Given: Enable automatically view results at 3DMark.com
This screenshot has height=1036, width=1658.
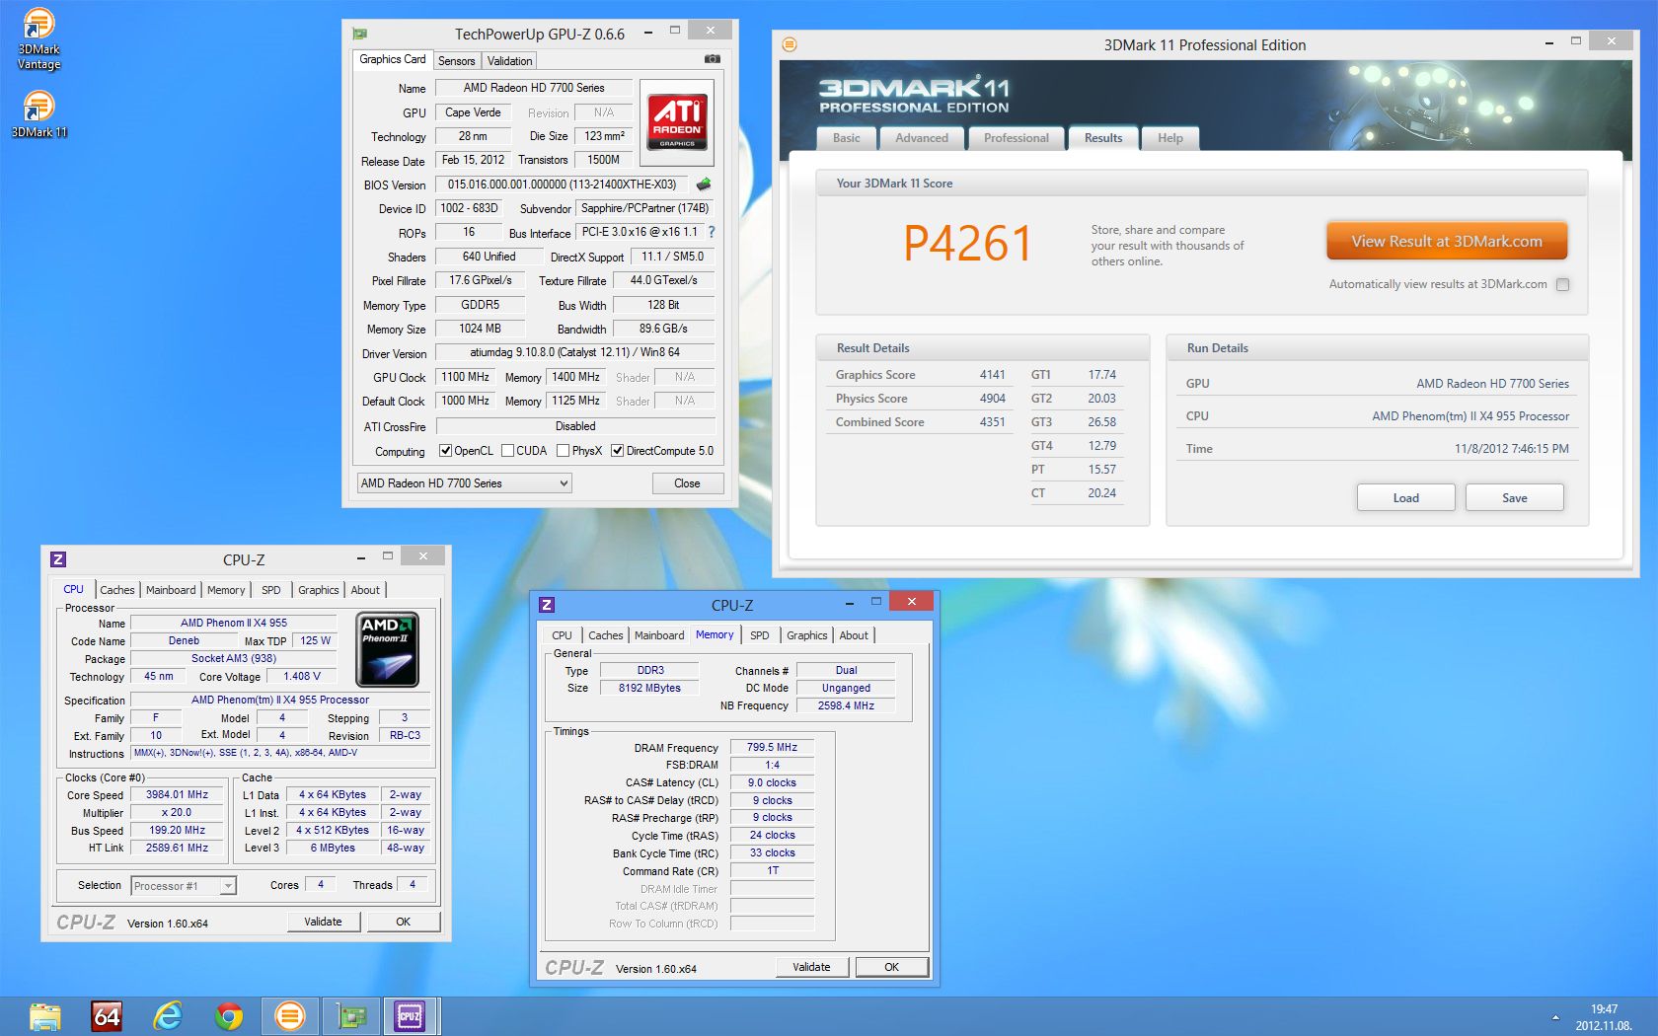Looking at the screenshot, I should (1562, 284).
